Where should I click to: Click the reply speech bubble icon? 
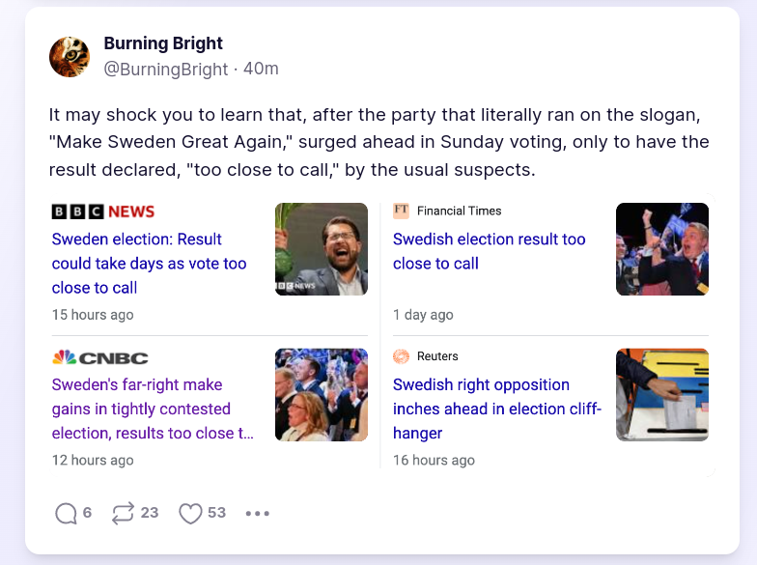tap(66, 513)
